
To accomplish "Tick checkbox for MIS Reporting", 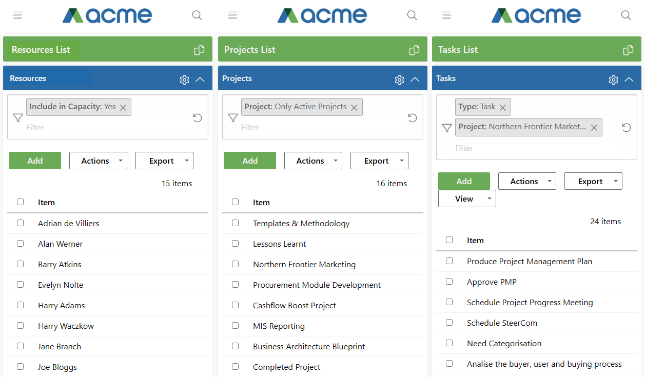I will click(x=235, y=326).
